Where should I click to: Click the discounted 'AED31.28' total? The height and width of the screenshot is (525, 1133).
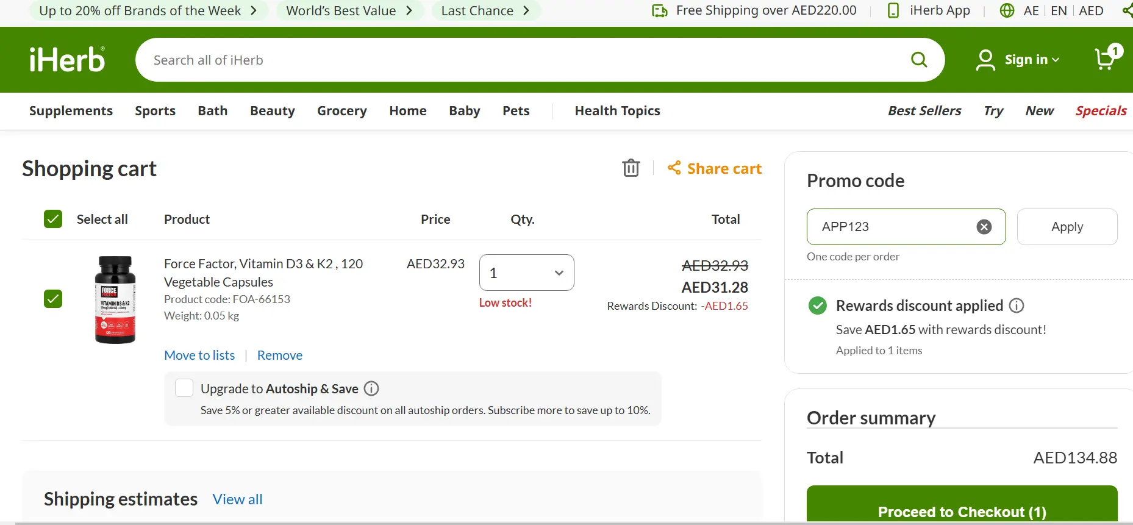coord(715,287)
